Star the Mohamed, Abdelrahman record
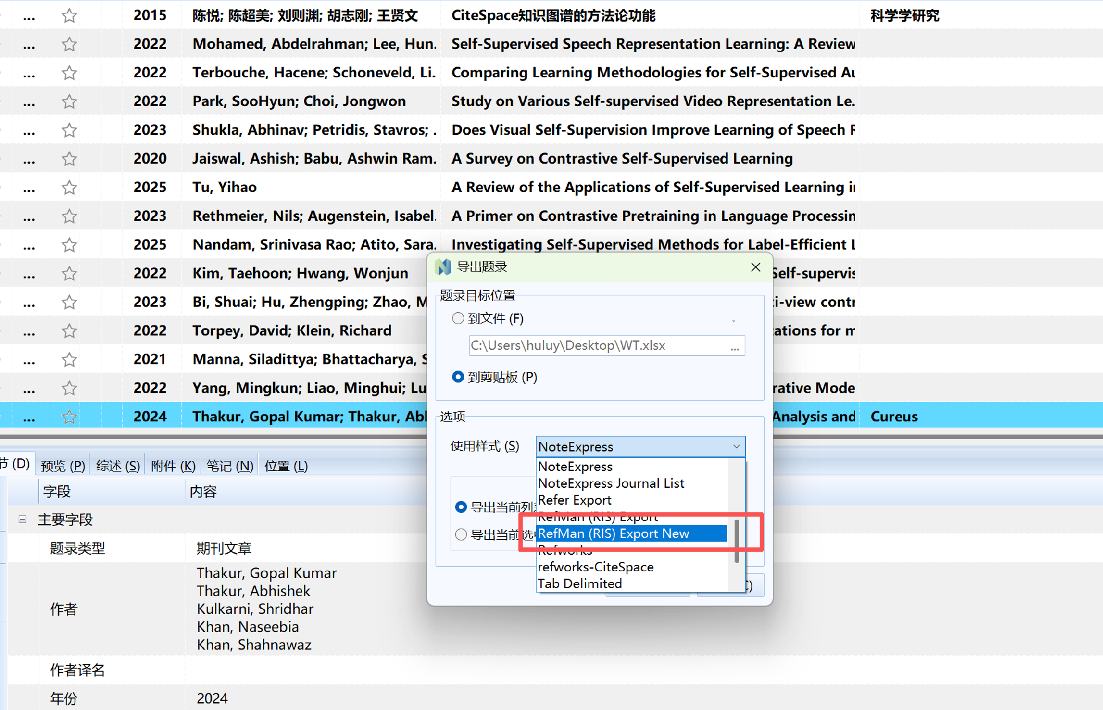Viewport: 1103px width, 710px height. click(69, 44)
